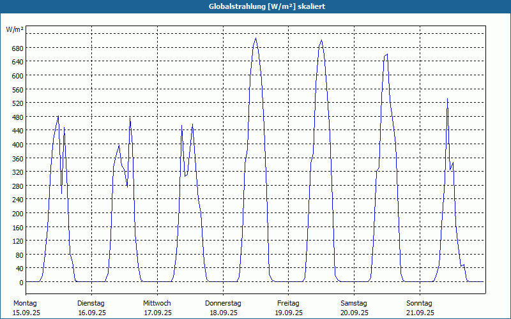This screenshot has width=511, height=319.
Task: Click the 0 y-axis value
Action: (x=22, y=283)
